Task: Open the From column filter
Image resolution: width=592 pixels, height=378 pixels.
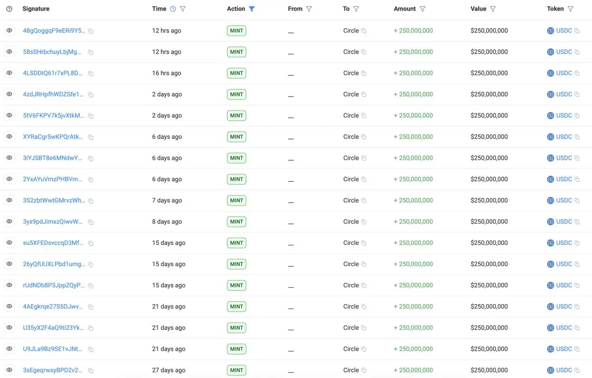Action: [x=309, y=9]
